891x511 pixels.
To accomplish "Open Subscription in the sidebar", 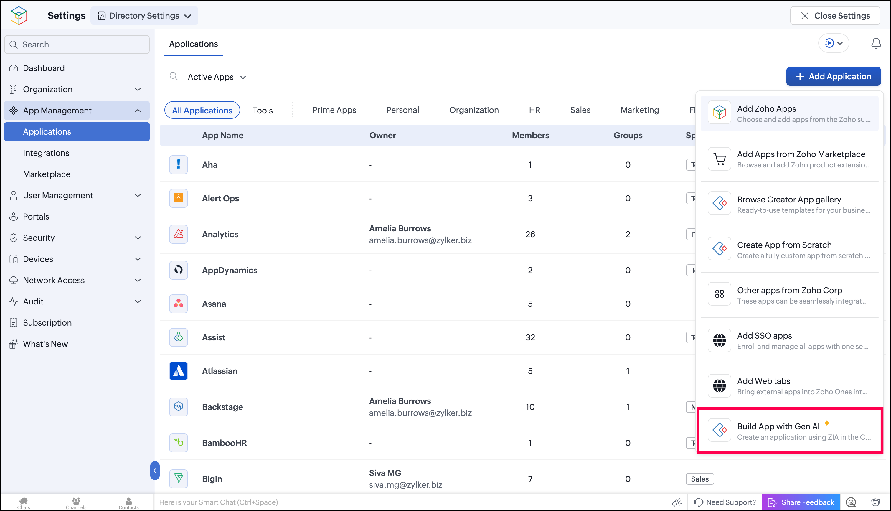I will [x=77, y=322].
